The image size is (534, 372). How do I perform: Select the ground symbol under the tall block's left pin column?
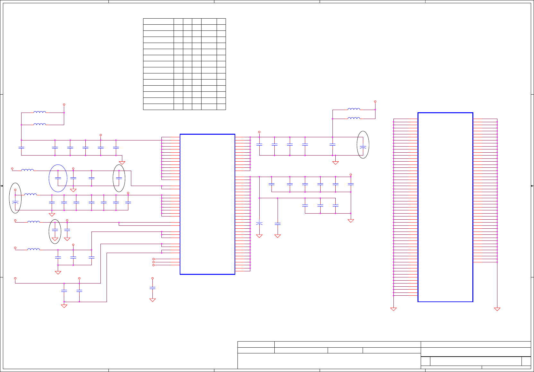coord(393,309)
